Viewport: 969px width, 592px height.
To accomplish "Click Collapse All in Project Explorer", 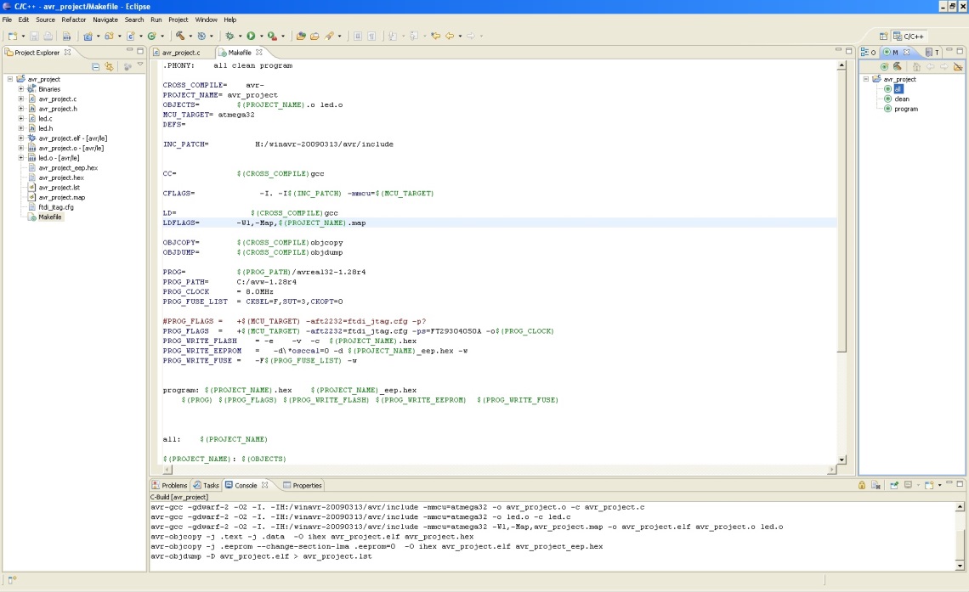I will tap(96, 66).
